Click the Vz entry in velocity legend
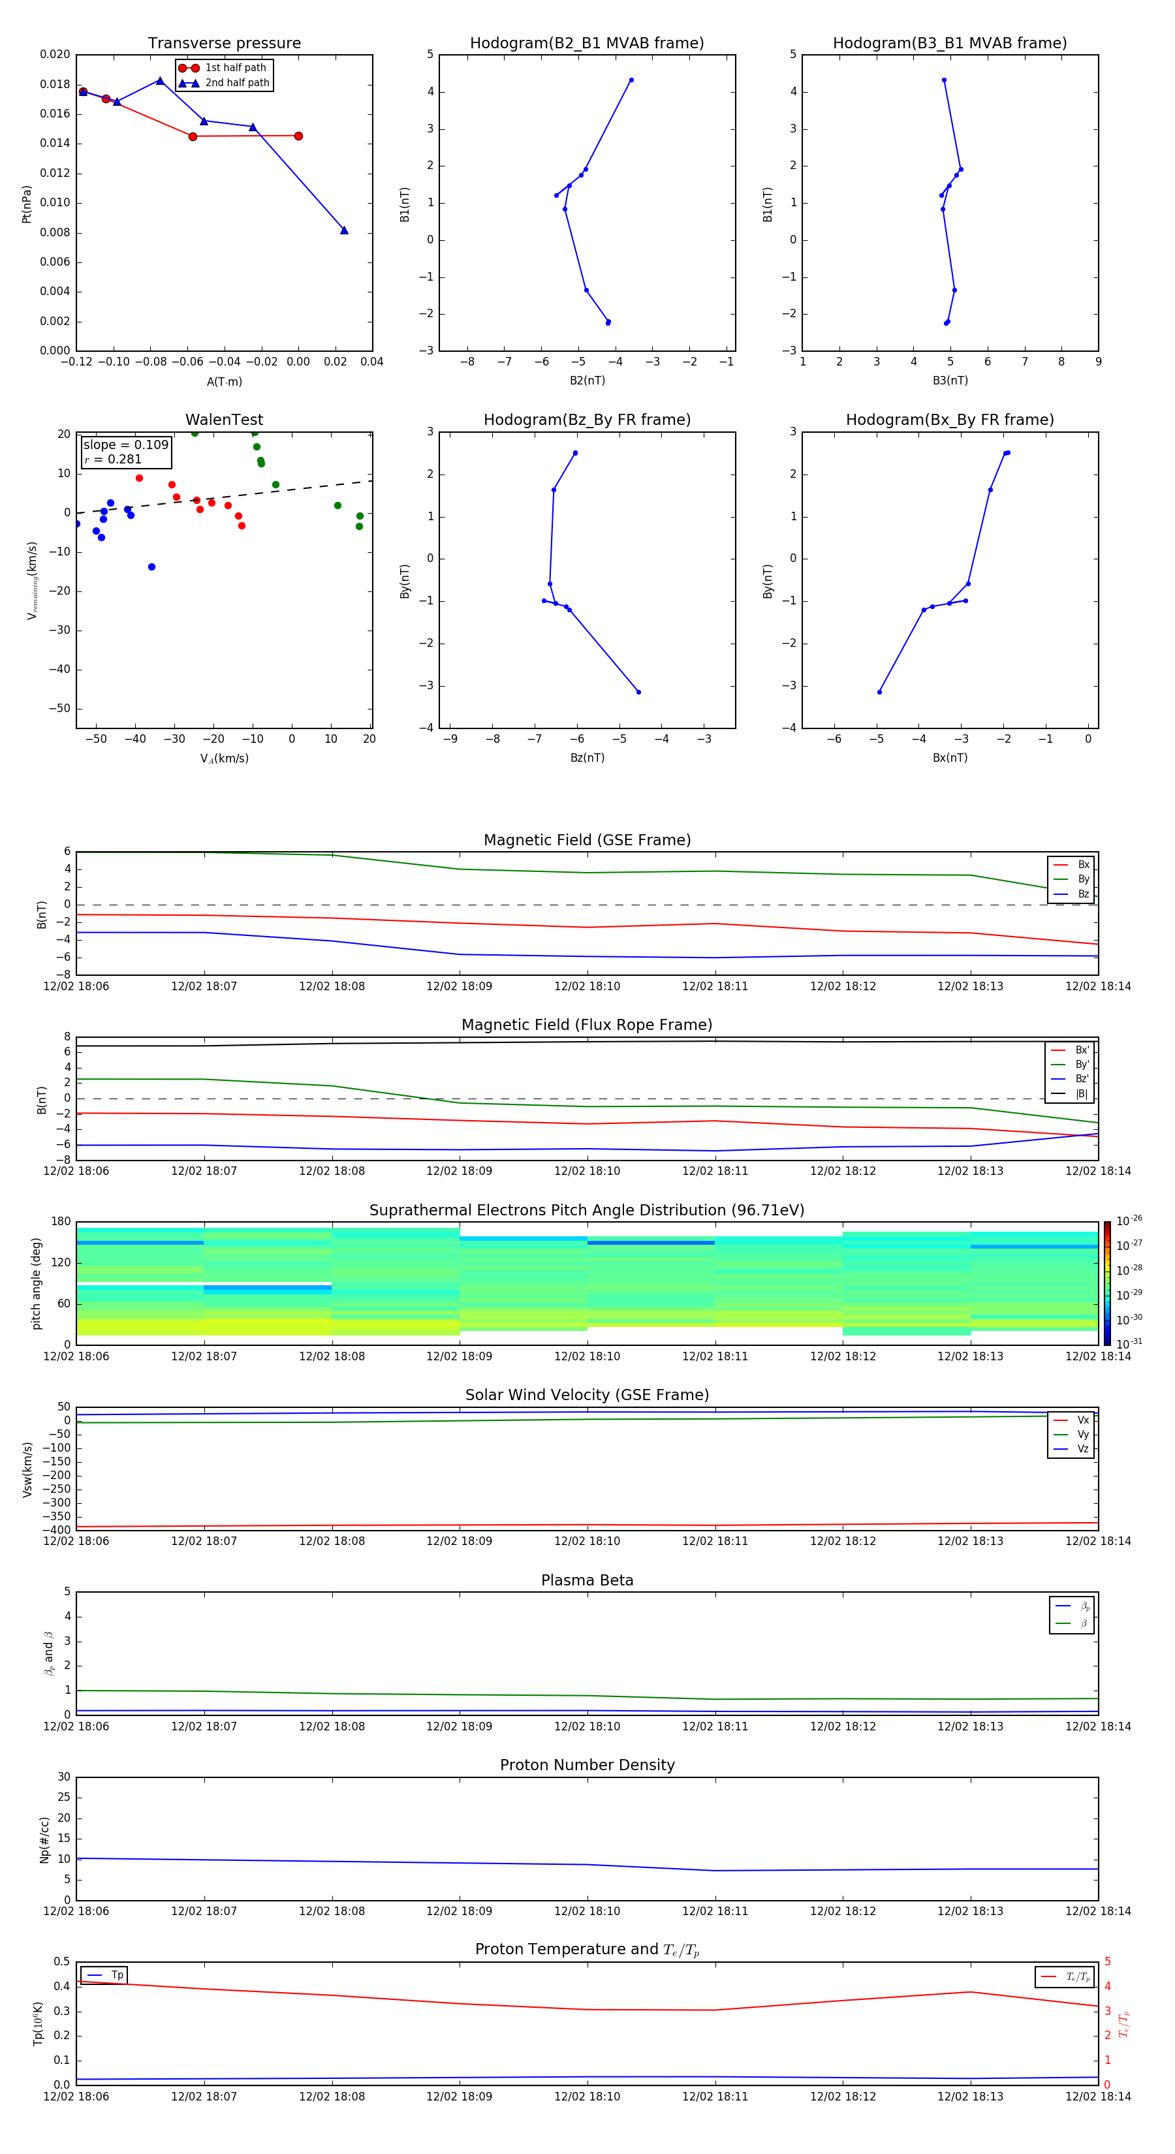1175x2154 pixels. (1071, 1449)
